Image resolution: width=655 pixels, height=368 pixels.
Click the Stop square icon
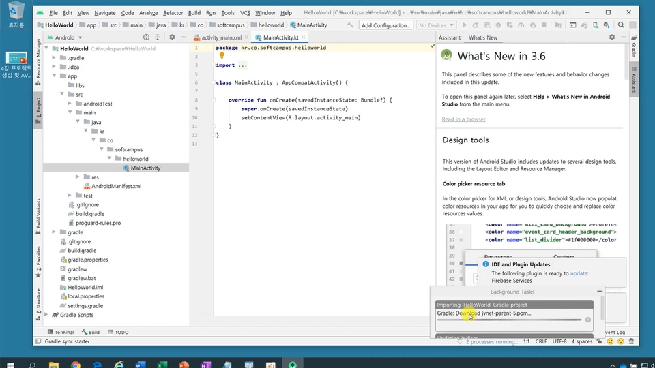544,25
